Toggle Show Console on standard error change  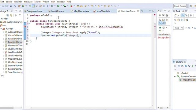[x=164, y=23]
